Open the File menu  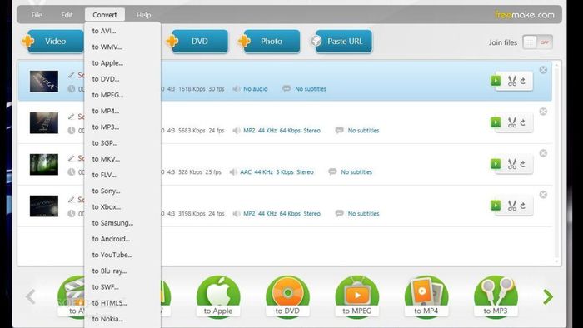37,15
